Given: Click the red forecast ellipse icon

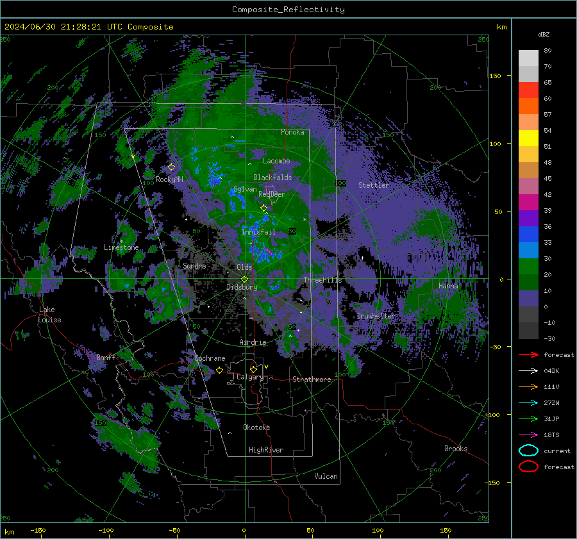Looking at the screenshot, I should tap(528, 467).
